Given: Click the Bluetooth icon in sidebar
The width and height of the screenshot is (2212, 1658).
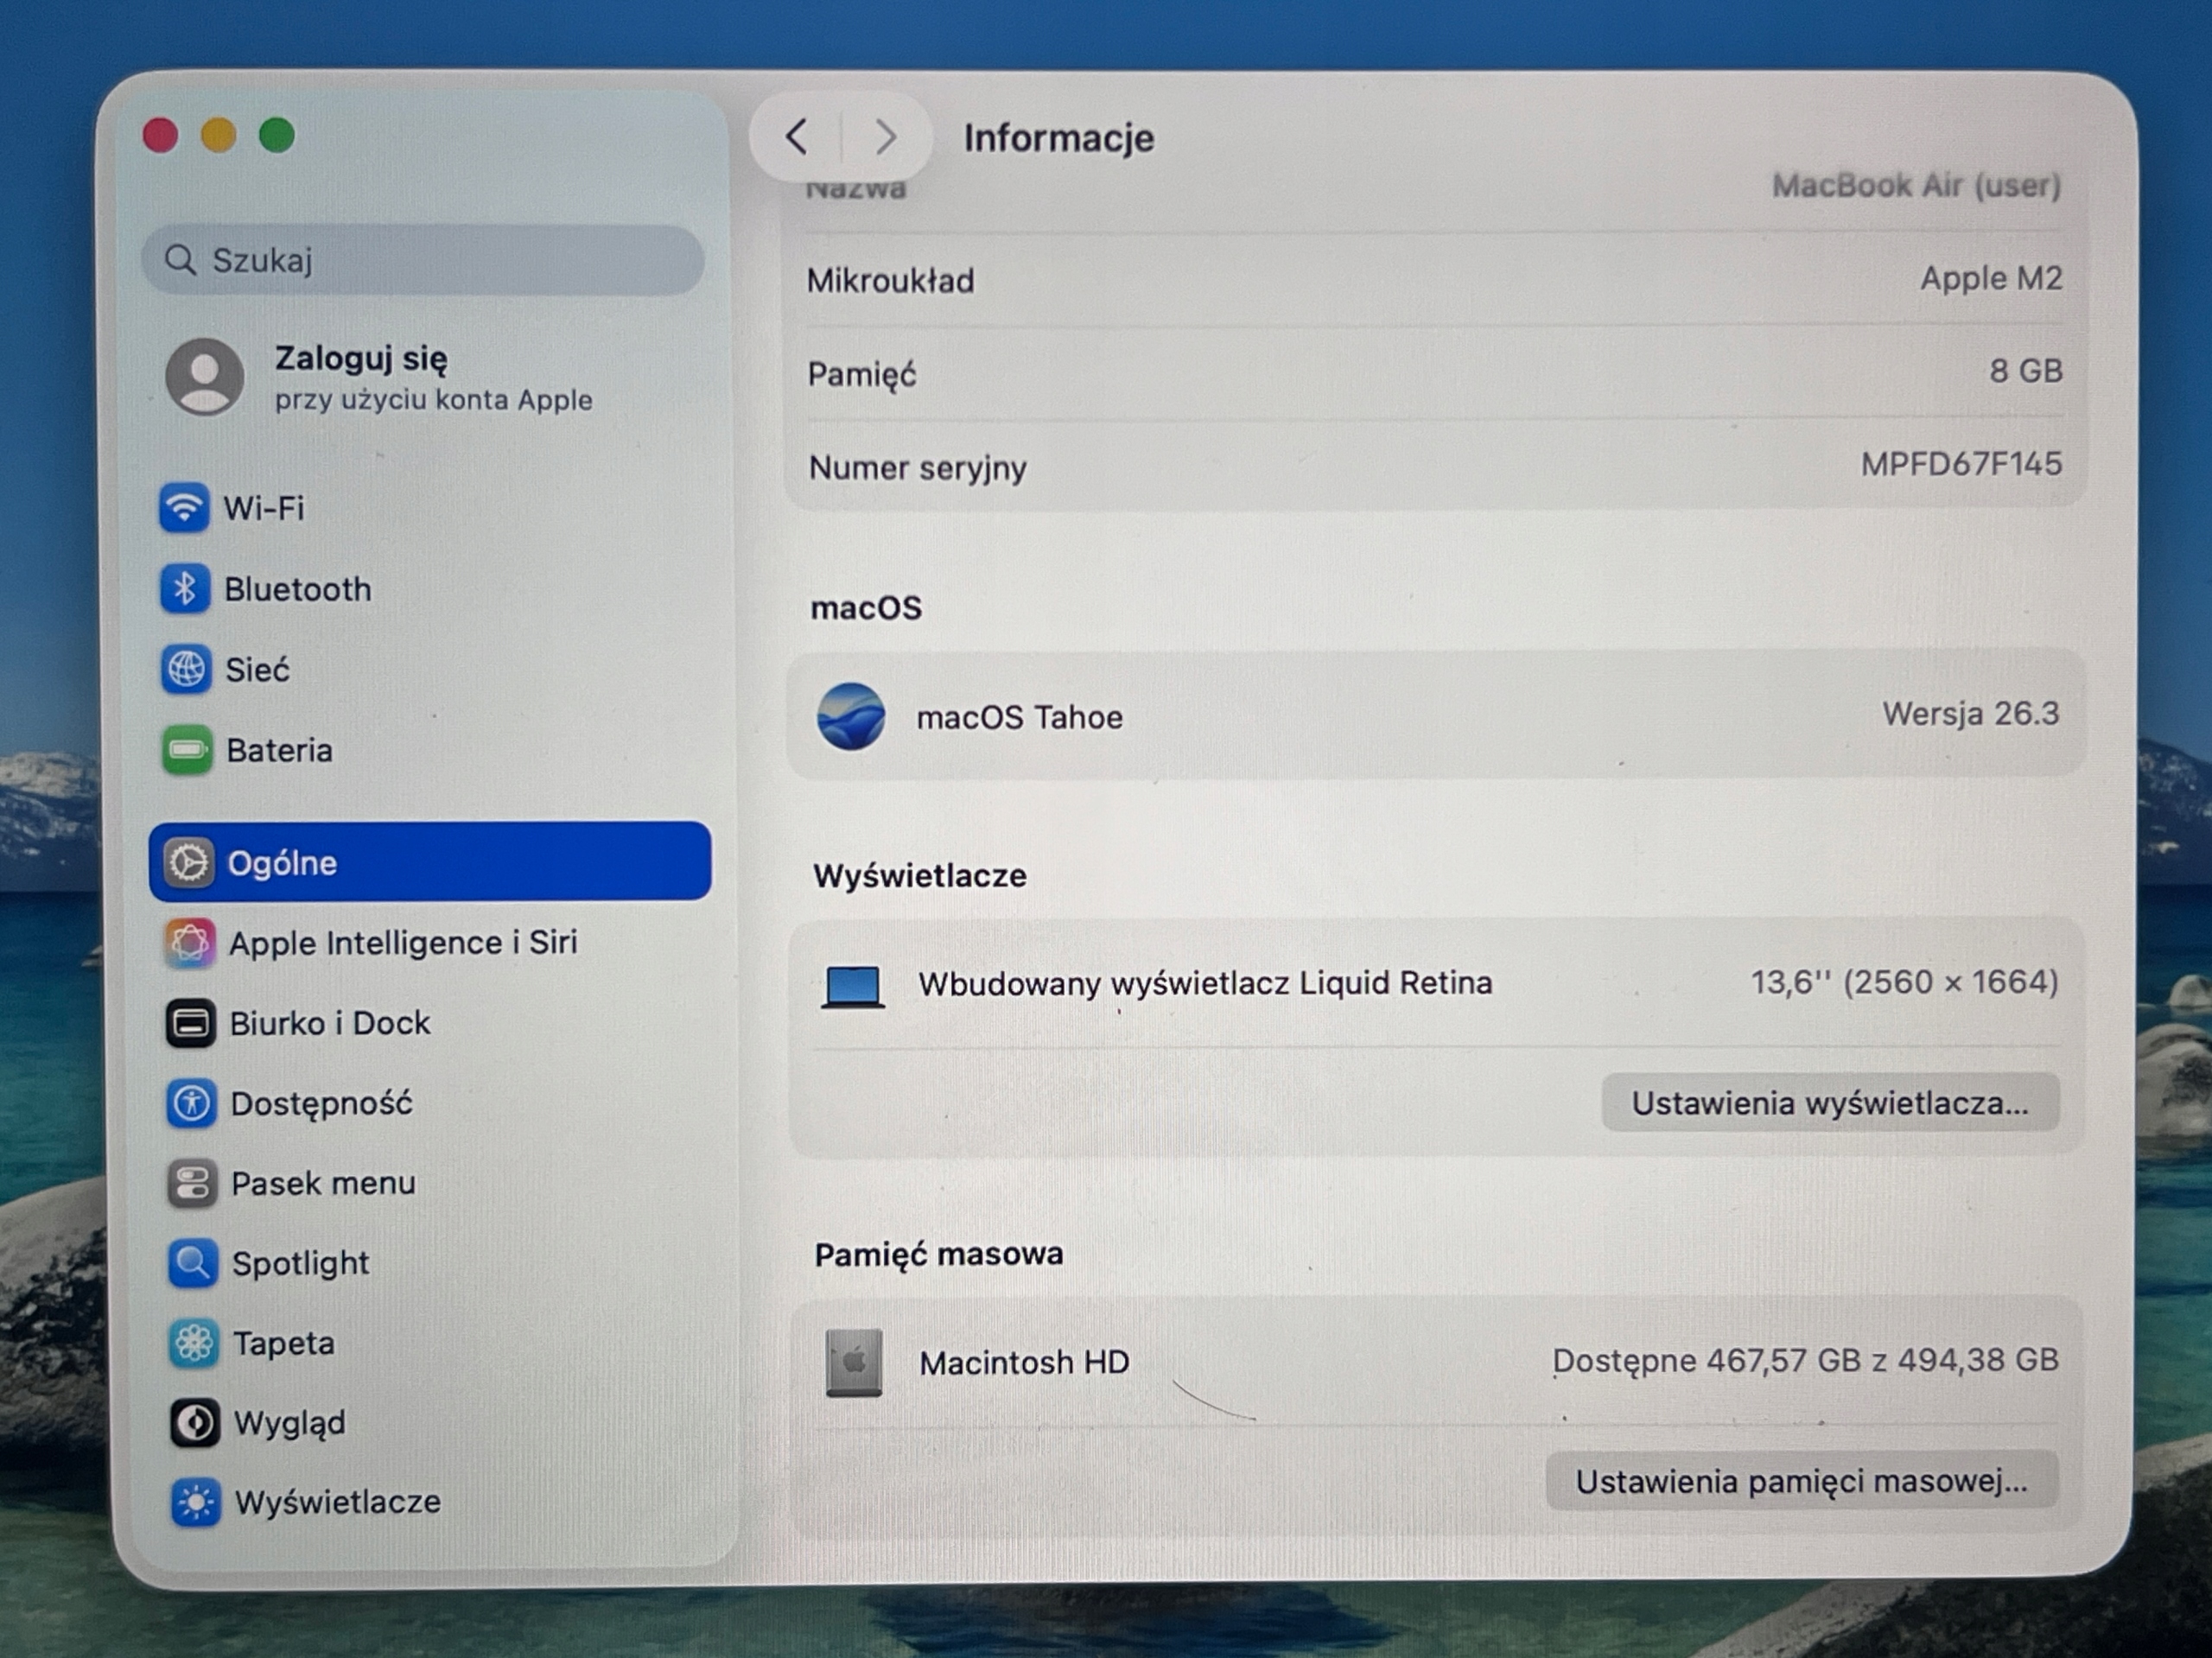Looking at the screenshot, I should pos(185,589).
